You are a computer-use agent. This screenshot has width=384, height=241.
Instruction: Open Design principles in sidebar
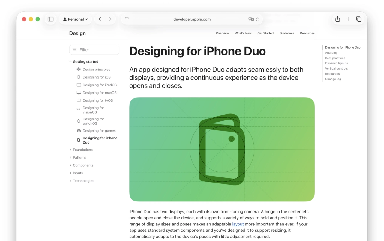96,70
